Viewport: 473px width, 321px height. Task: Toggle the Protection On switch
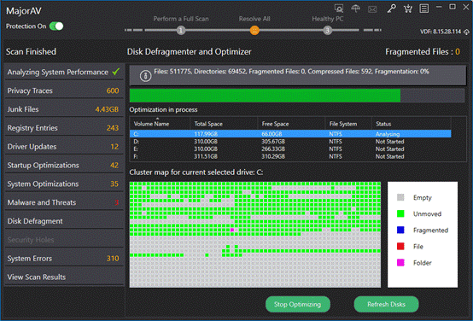[56, 26]
